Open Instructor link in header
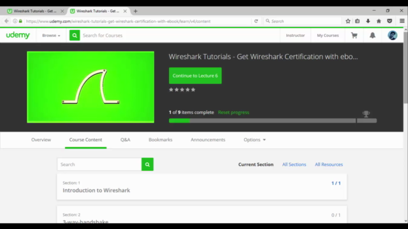Image resolution: width=408 pixels, height=229 pixels. coord(295,36)
